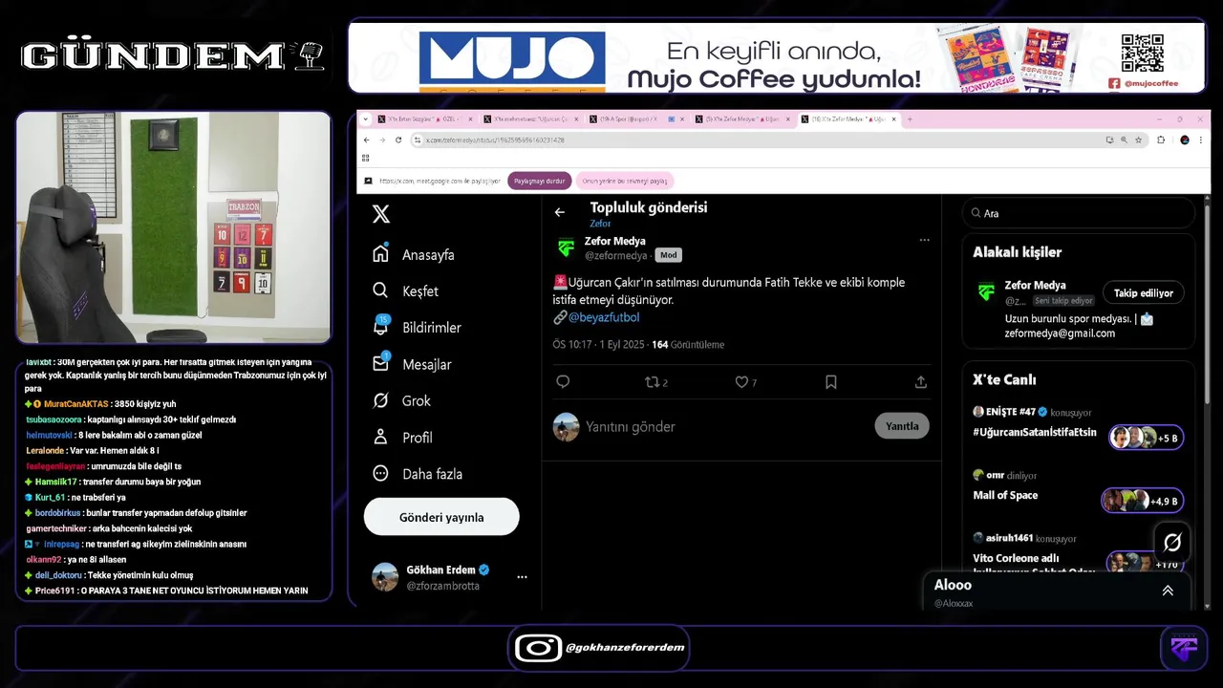Screen dimensions: 1223x688
Task: Click Paylaşmayı durdur button
Action: pyautogui.click(x=540, y=181)
